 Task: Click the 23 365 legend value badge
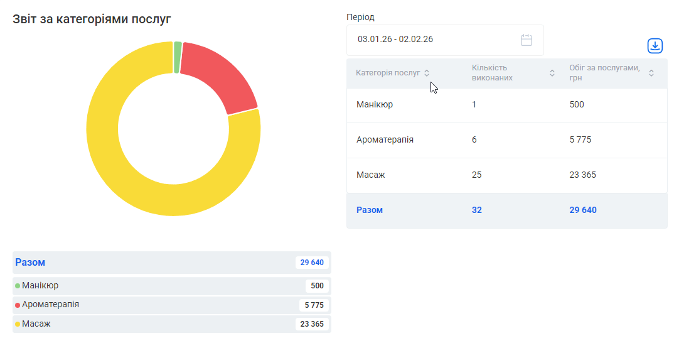coord(312,324)
